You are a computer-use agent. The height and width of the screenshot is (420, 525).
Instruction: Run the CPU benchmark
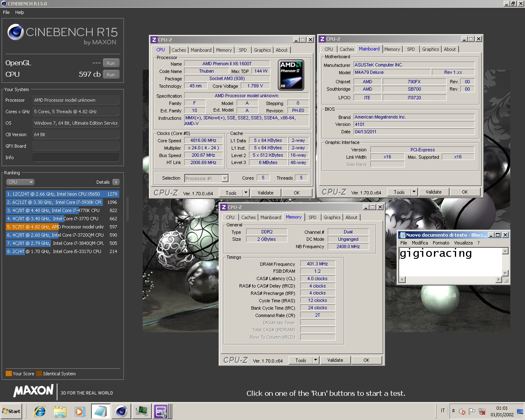click(x=111, y=75)
